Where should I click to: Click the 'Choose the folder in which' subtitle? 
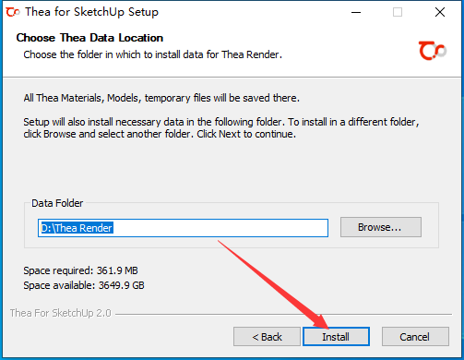(x=152, y=54)
